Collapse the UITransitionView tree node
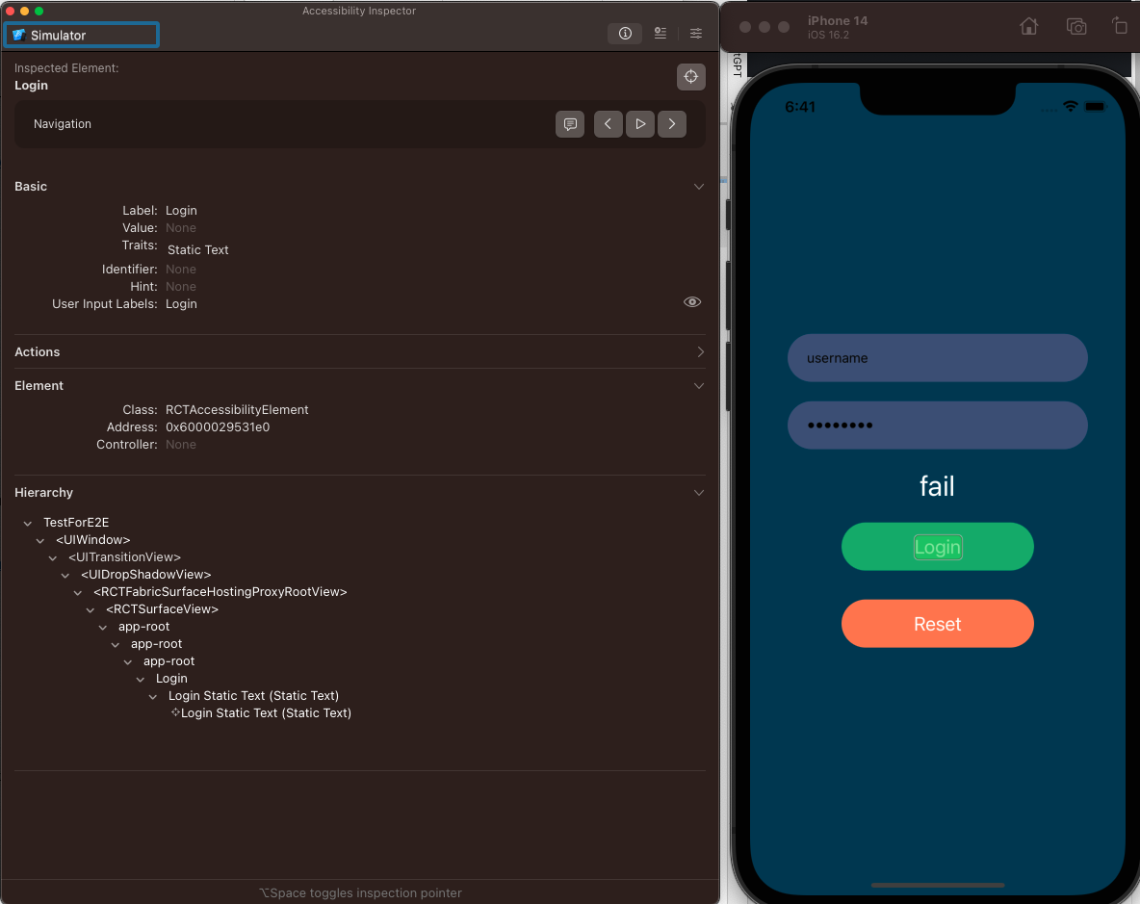The image size is (1140, 904). pyautogui.click(x=52, y=558)
